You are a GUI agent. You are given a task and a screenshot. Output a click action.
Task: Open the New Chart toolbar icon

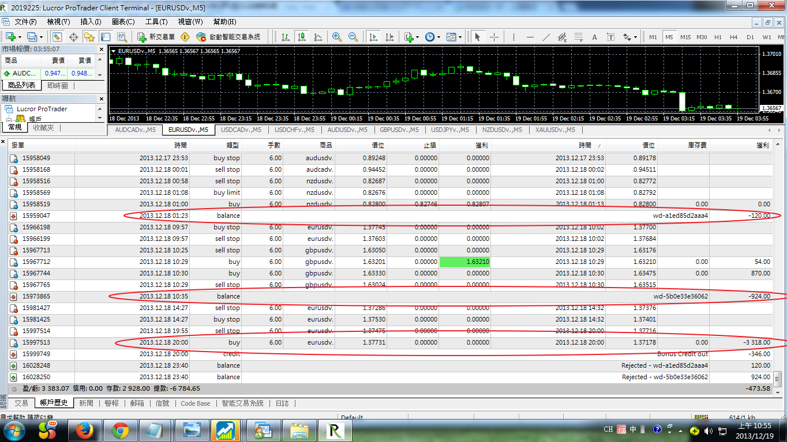point(10,37)
